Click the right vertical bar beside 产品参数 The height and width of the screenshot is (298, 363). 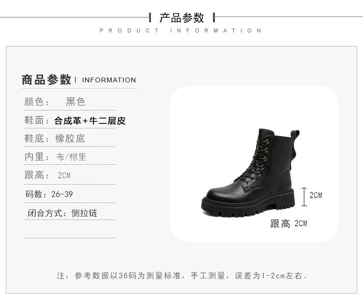coord(214,17)
